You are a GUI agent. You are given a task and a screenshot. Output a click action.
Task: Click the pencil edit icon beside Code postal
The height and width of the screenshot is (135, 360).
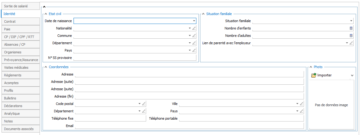click(x=144, y=104)
